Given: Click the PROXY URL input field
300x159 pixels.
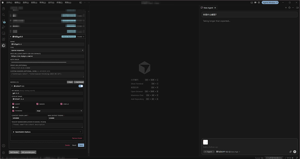Looking at the screenshot, I should coord(47,68).
